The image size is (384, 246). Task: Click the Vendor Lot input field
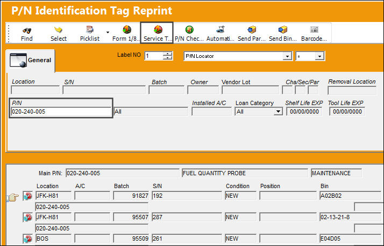pyautogui.click(x=250, y=90)
